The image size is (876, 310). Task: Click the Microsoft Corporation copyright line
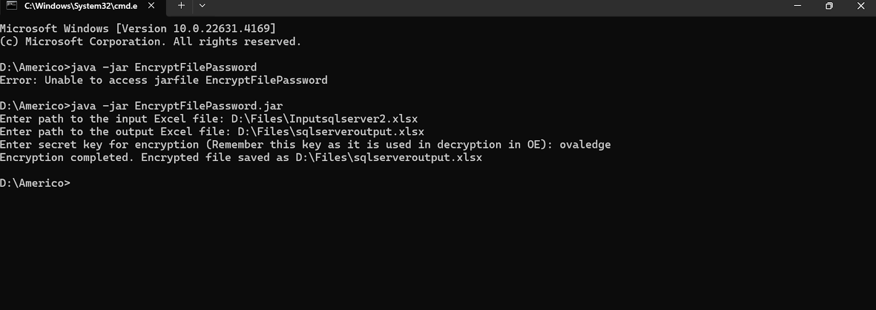[x=151, y=42]
